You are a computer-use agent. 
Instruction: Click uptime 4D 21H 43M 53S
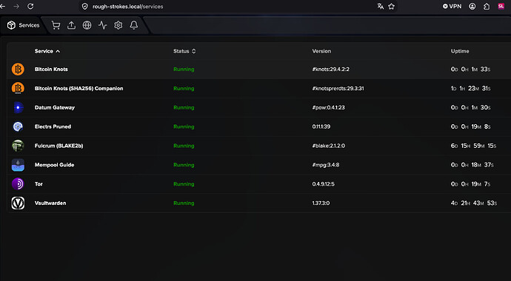474,203
